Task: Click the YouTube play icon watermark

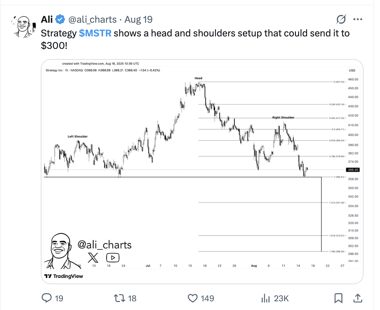Action: tap(113, 258)
